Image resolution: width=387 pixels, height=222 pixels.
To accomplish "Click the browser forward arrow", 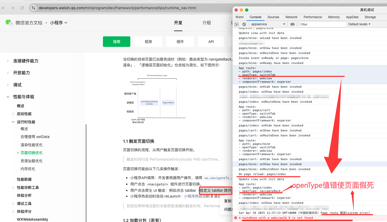I will [x=13, y=8].
